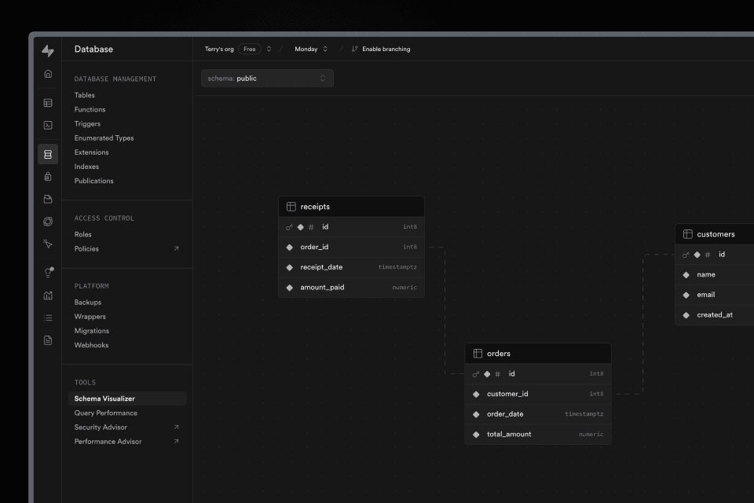Go to Schema Visualizer under Tools
Image resolution: width=754 pixels, height=503 pixels.
tap(104, 398)
